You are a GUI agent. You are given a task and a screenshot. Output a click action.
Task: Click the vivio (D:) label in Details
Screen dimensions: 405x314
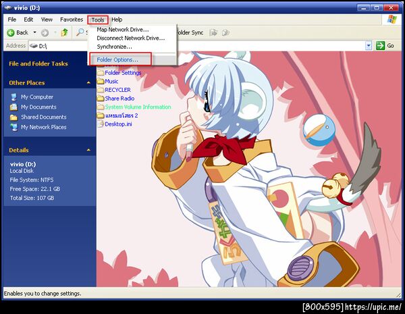(x=23, y=164)
